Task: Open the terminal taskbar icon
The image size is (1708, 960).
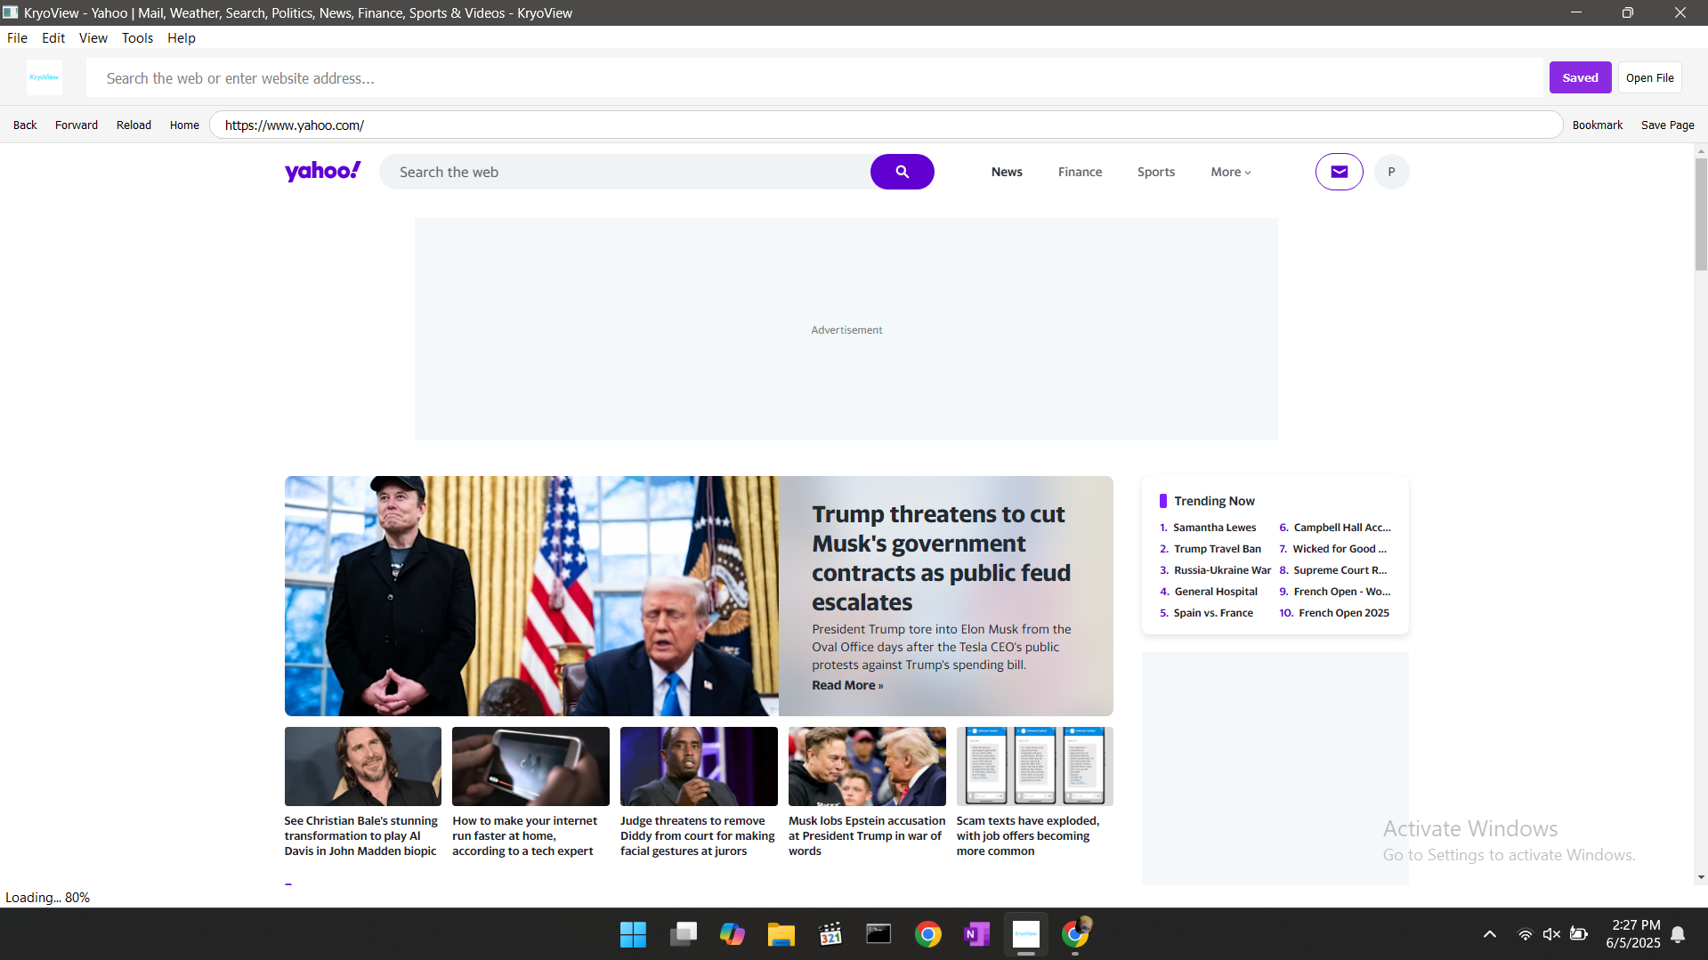Action: pyautogui.click(x=878, y=934)
